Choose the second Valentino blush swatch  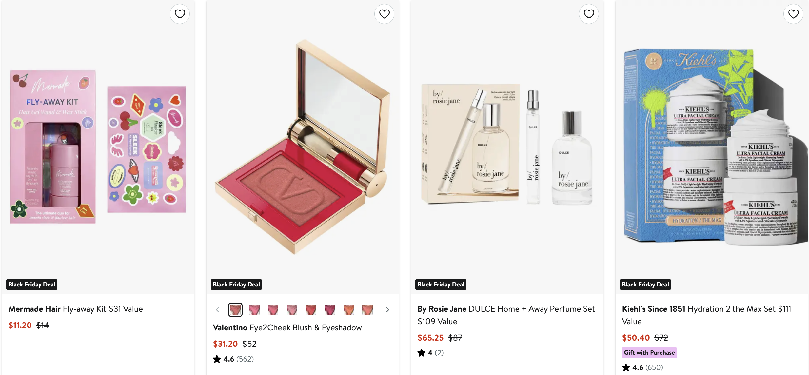point(254,310)
